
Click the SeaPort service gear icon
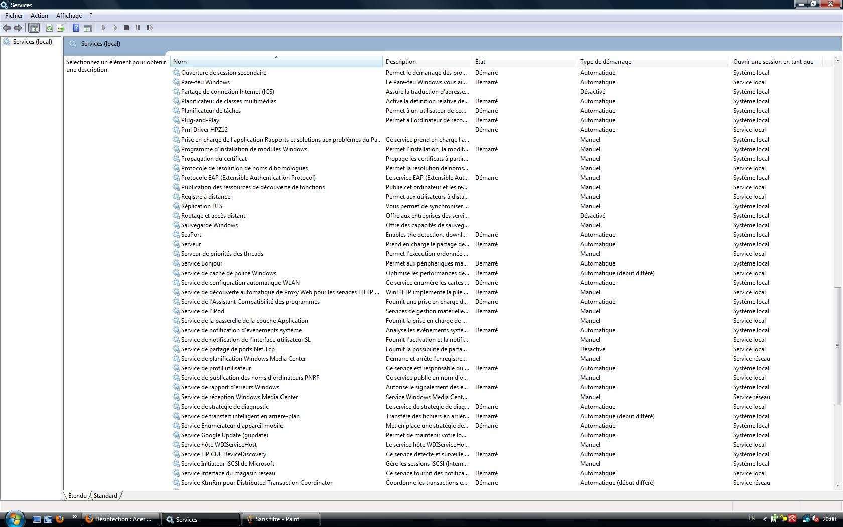pyautogui.click(x=176, y=235)
